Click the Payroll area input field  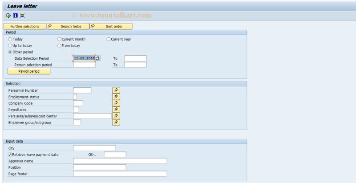76,110
